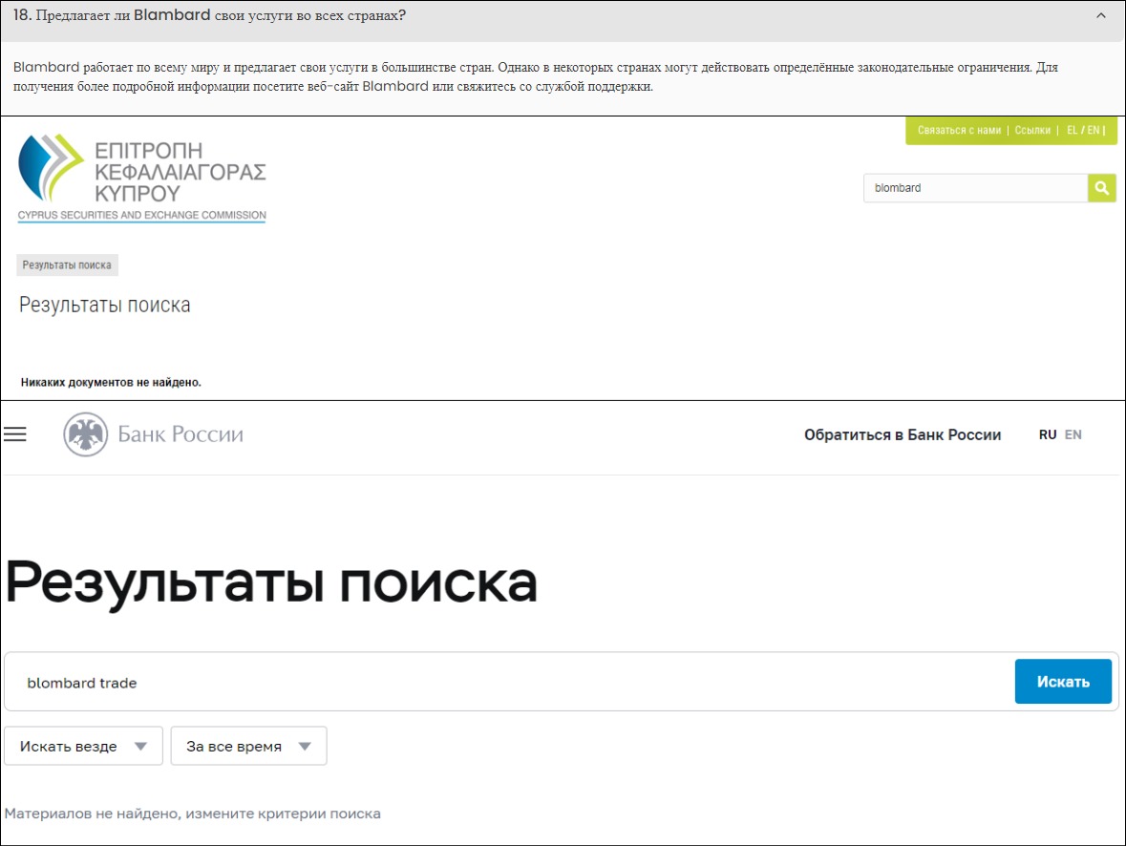Click the 'Банк России' logo text
1126x846 pixels.
(181, 434)
